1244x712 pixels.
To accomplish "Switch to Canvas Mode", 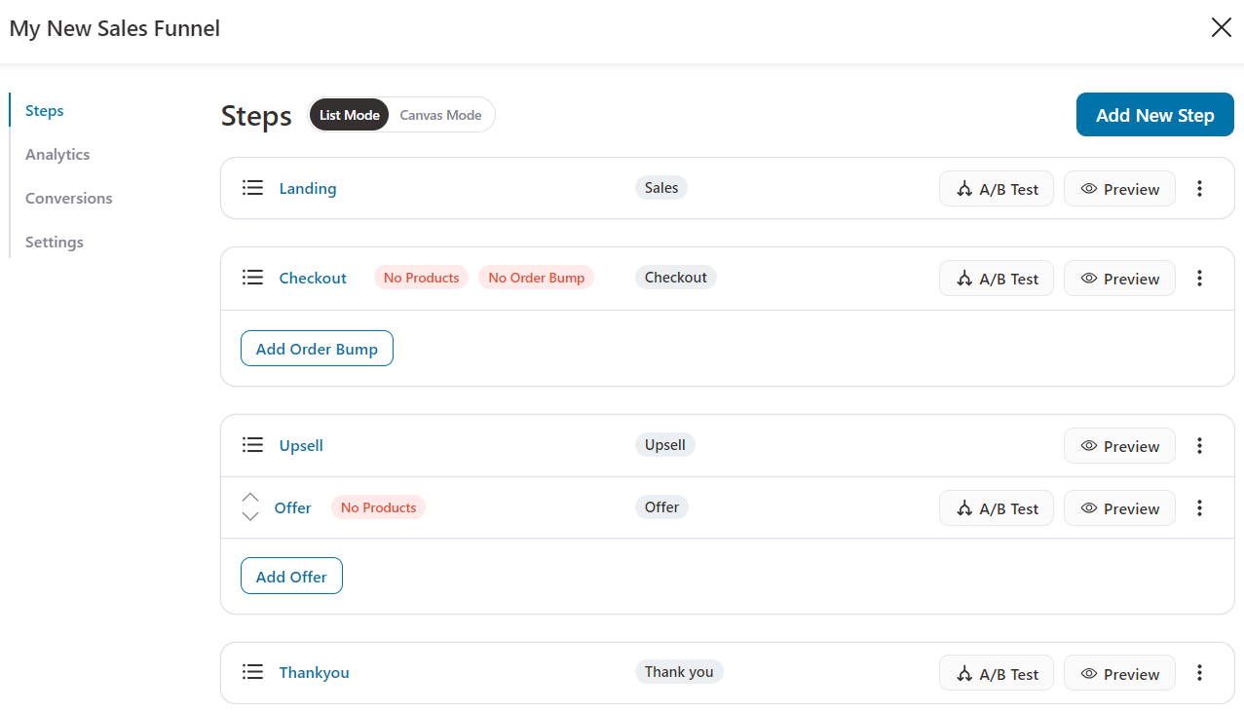I will 439,114.
